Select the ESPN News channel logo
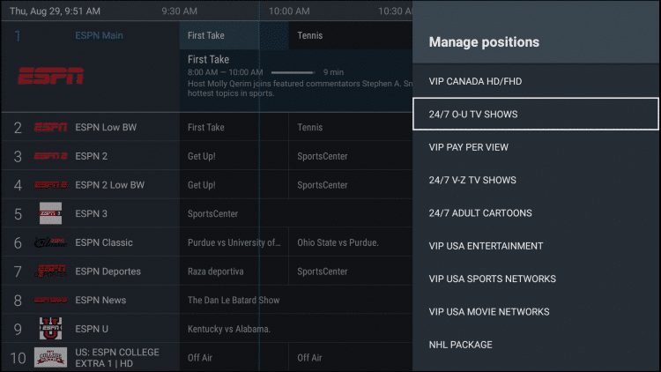Image resolution: width=661 pixels, height=372 pixels. pos(50,300)
